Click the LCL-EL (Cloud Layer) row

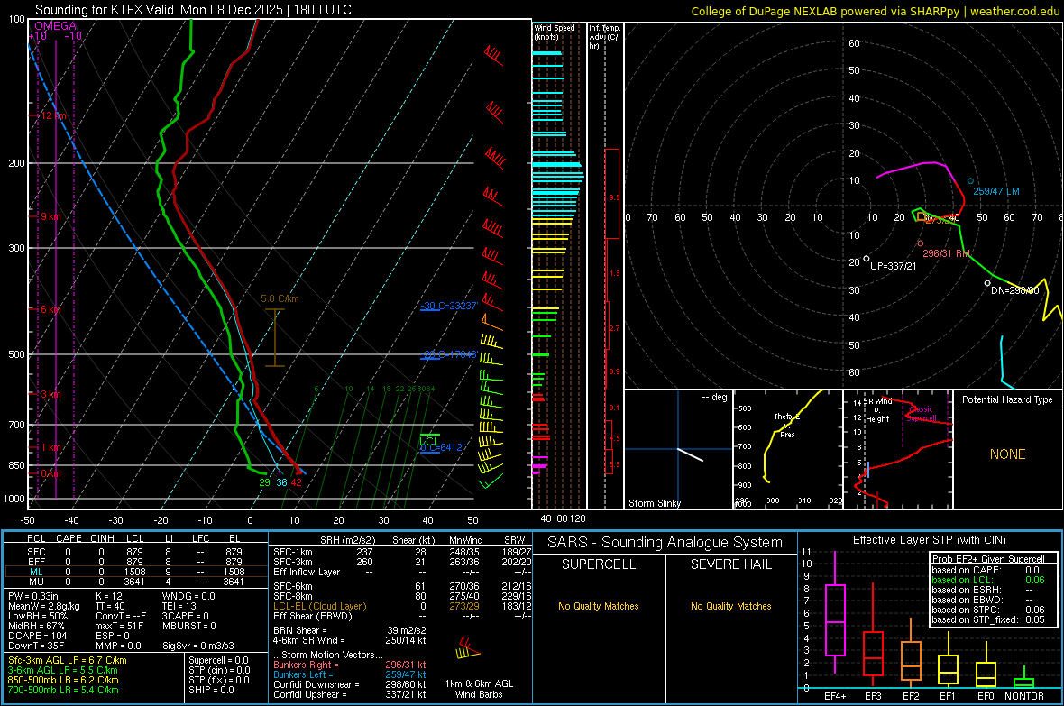point(402,606)
